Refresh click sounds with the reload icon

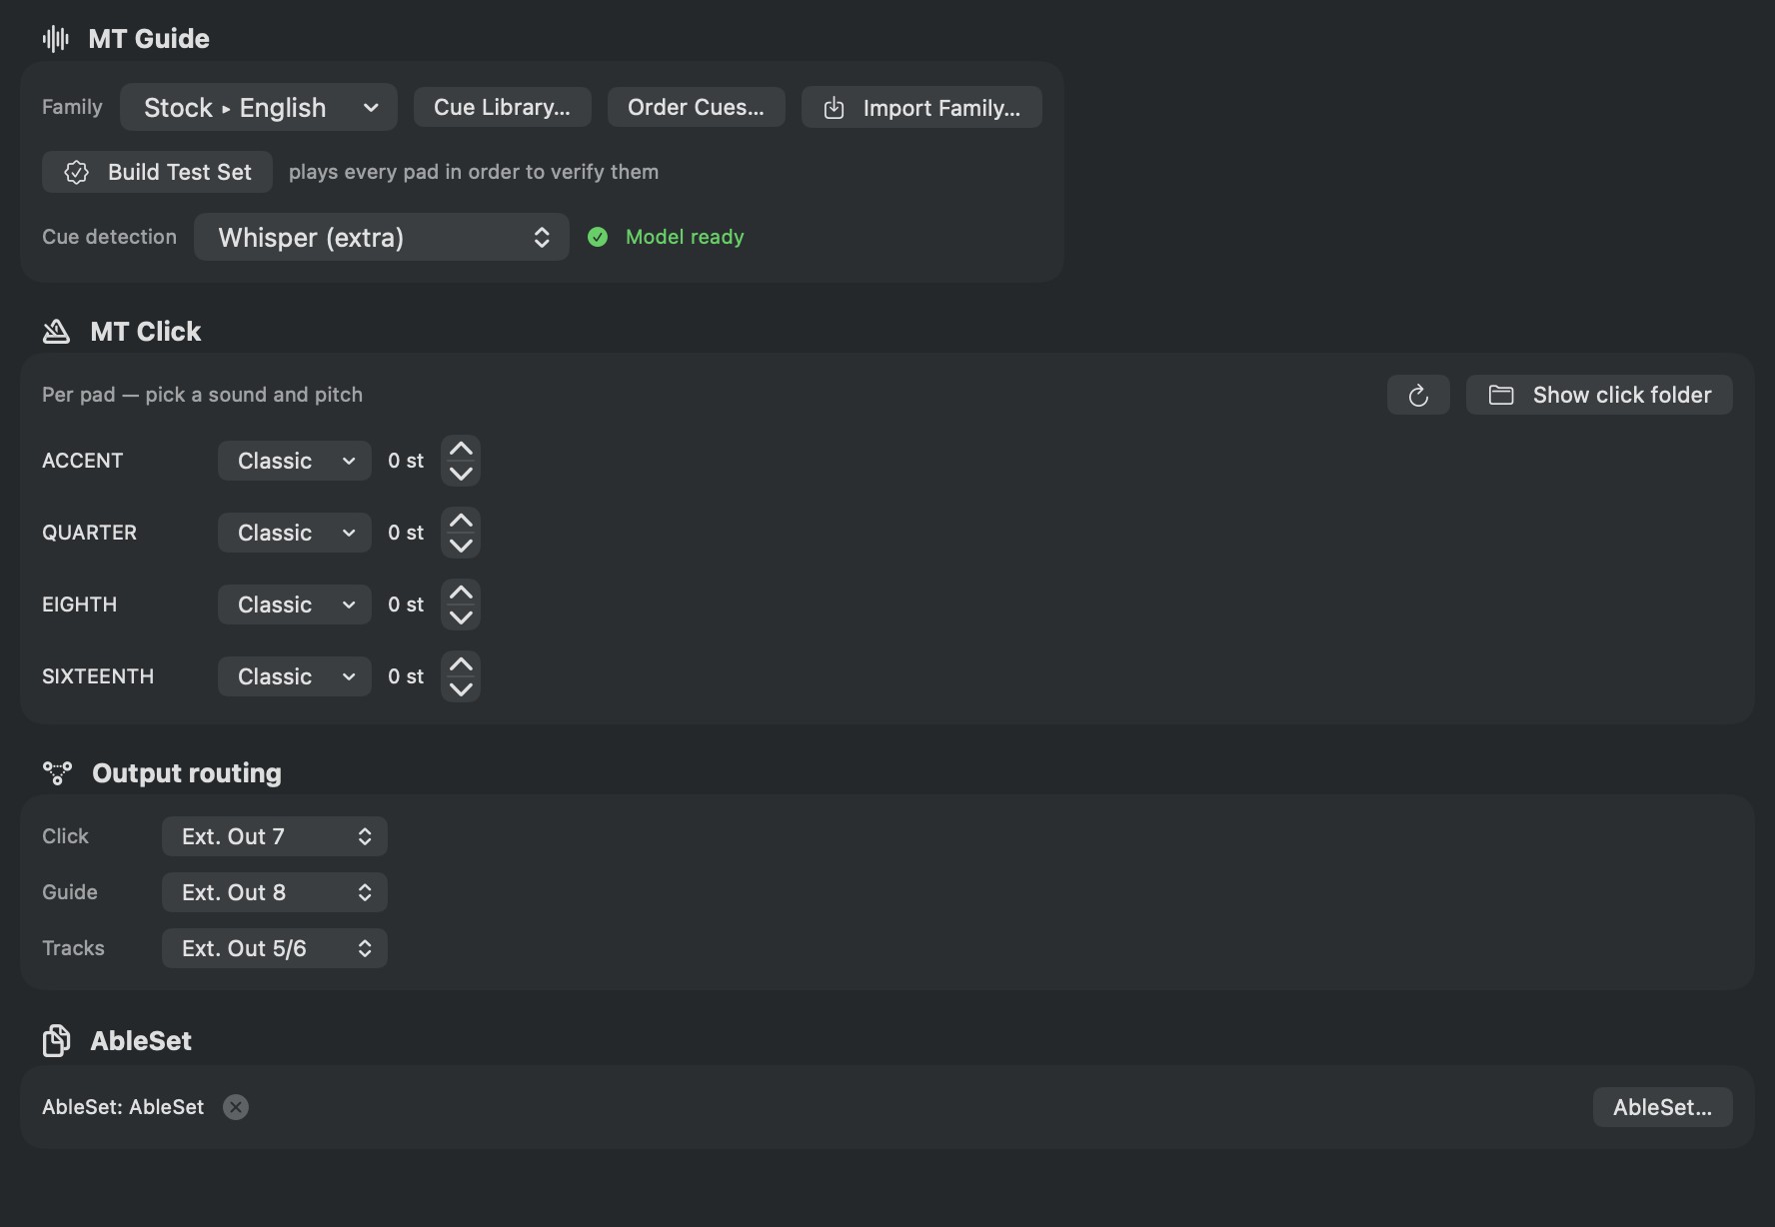(1418, 395)
